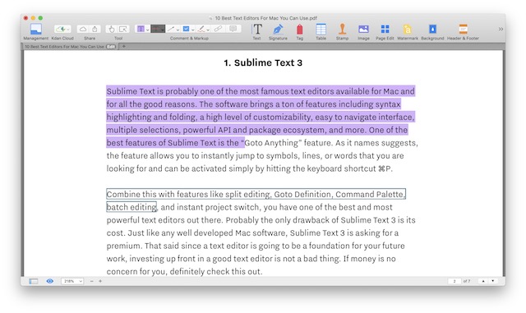
Task: Click 'definitely check this out' sentence
Action: pyautogui.click(x=215, y=271)
